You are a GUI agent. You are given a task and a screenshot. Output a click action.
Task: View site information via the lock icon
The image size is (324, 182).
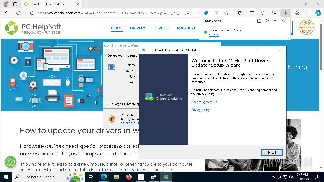tap(32, 13)
